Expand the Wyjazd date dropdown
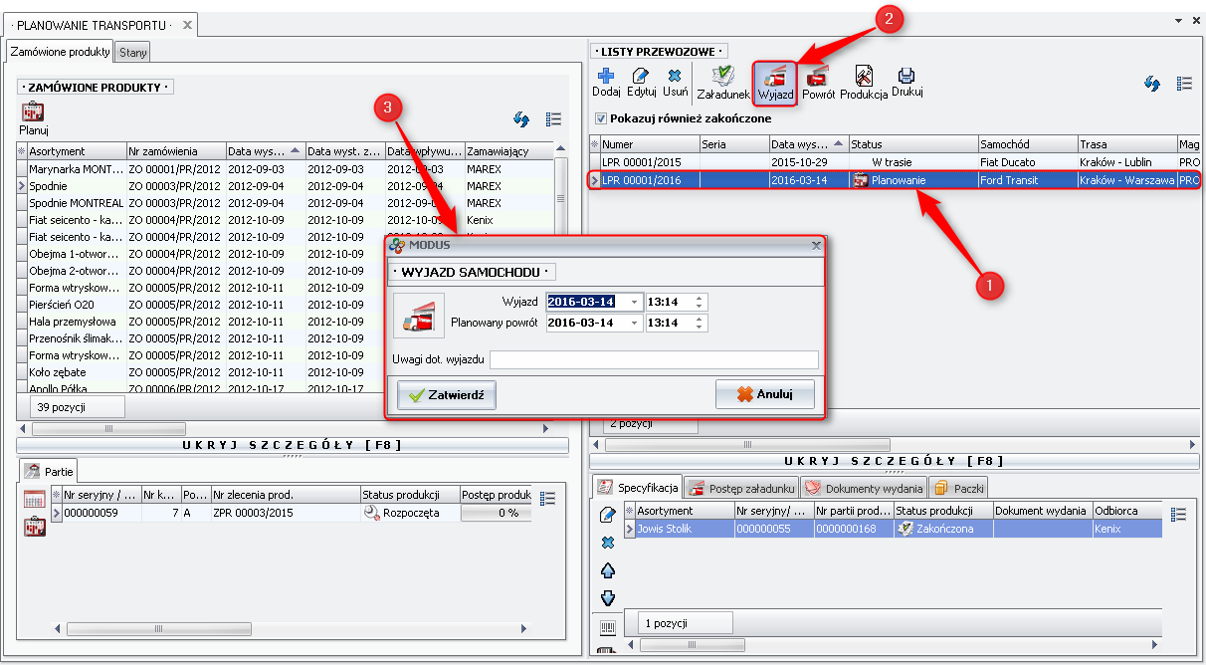Image resolution: width=1206 pixels, height=665 pixels. point(635,302)
